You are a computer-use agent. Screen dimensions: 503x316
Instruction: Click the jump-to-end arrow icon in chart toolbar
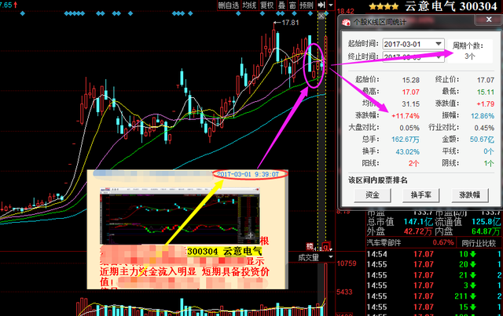coord(321,5)
